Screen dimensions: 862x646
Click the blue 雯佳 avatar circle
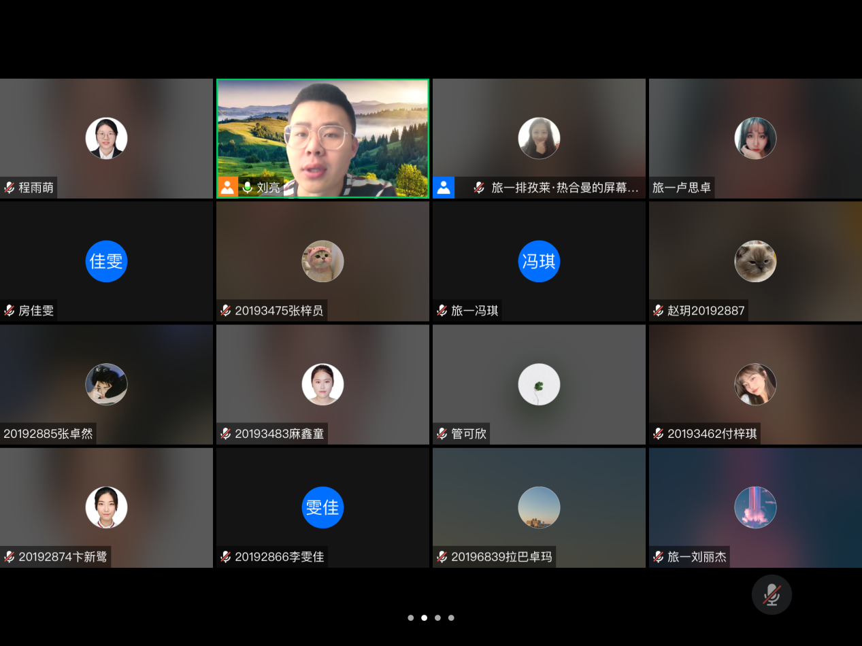tap(322, 507)
